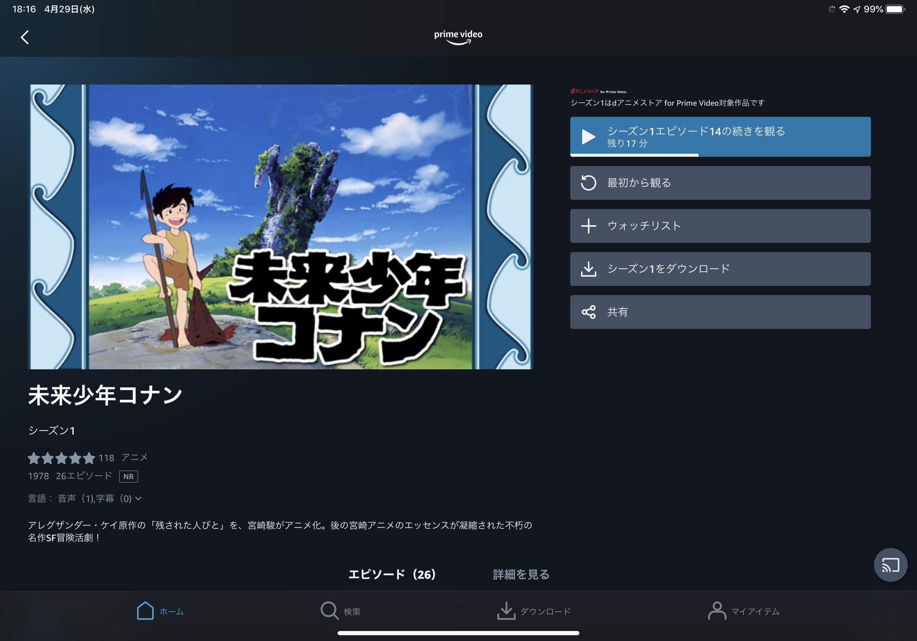
Task: Tap the 未来少年コナン title text
Action: click(106, 395)
